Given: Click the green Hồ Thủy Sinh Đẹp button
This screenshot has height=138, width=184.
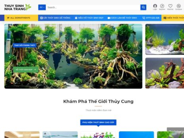Looking at the screenshot, I should (x=26, y=70).
